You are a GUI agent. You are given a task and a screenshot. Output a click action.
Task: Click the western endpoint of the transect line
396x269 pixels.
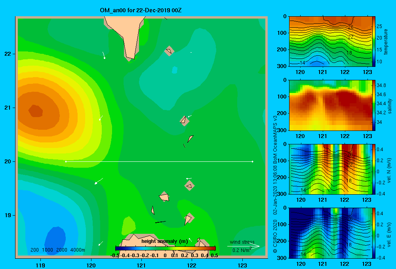pyautogui.click(x=66, y=161)
